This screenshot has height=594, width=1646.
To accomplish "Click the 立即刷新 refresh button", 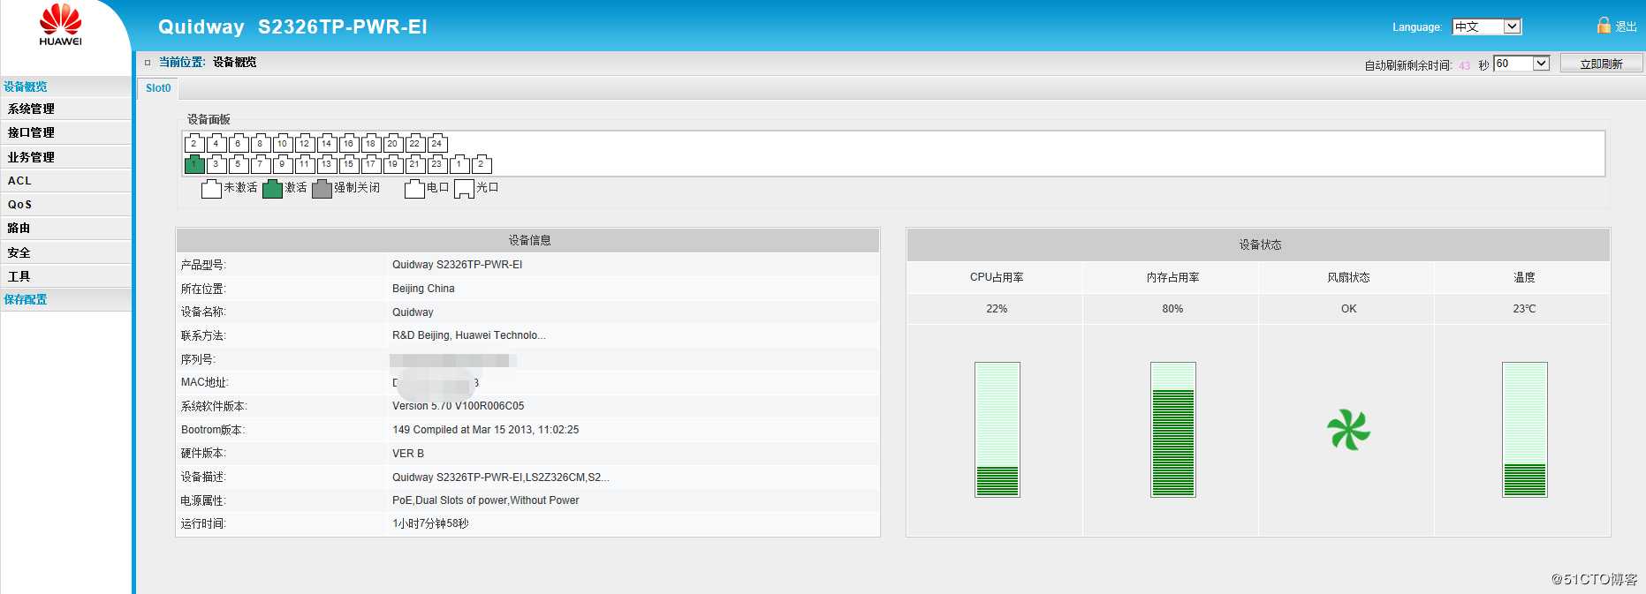I will coord(1601,64).
